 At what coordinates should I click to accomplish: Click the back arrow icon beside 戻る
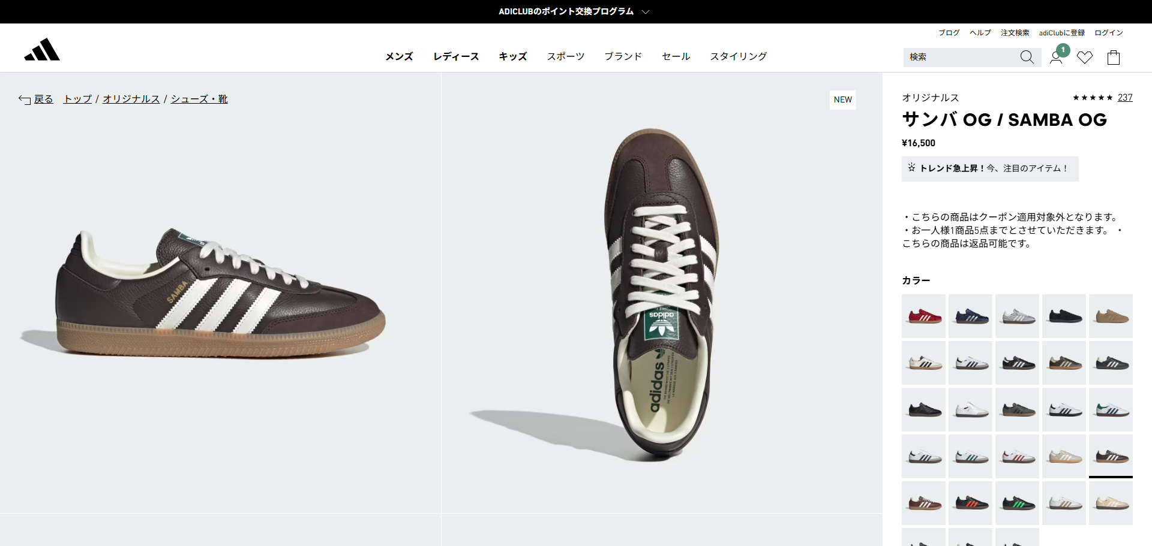pyautogui.click(x=24, y=99)
